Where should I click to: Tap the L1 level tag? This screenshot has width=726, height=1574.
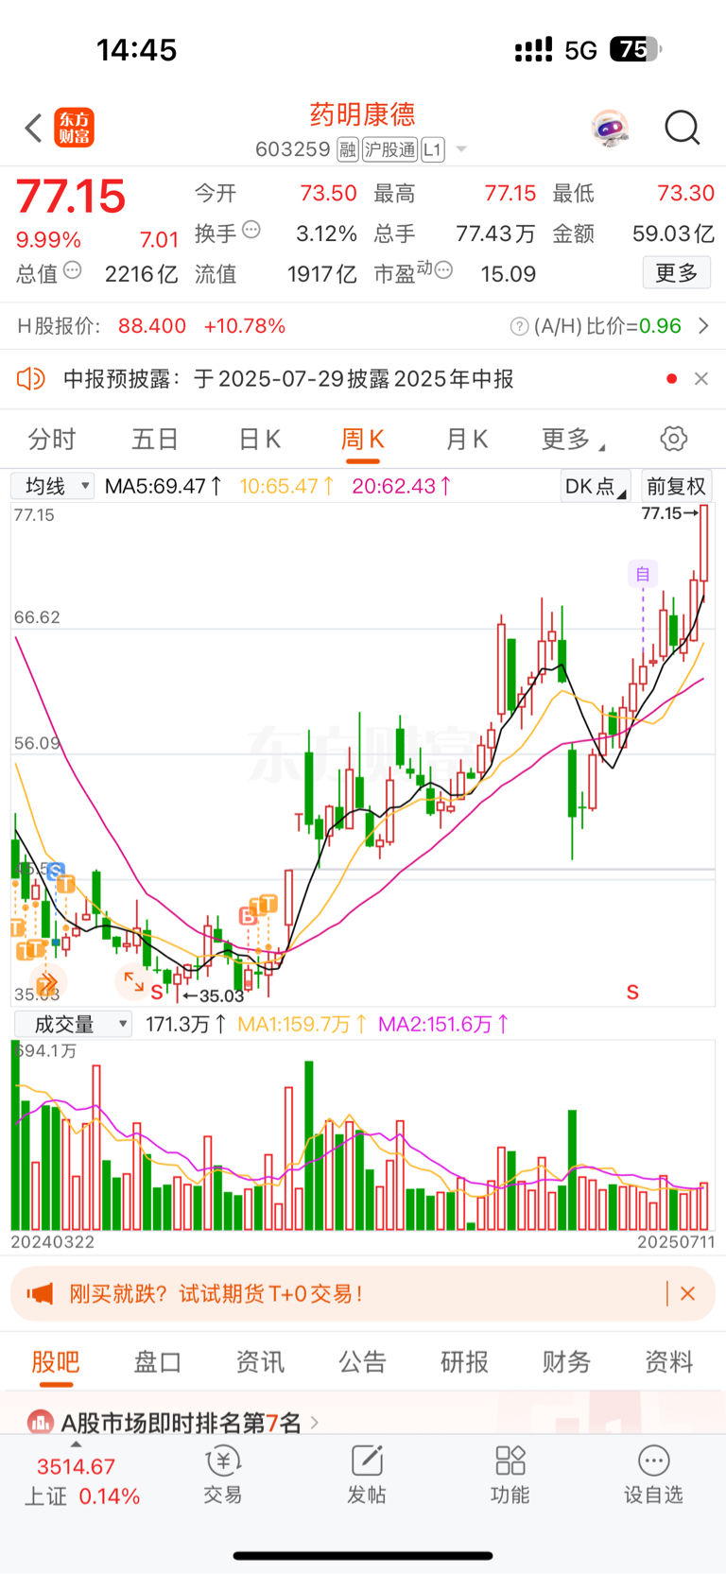(433, 149)
